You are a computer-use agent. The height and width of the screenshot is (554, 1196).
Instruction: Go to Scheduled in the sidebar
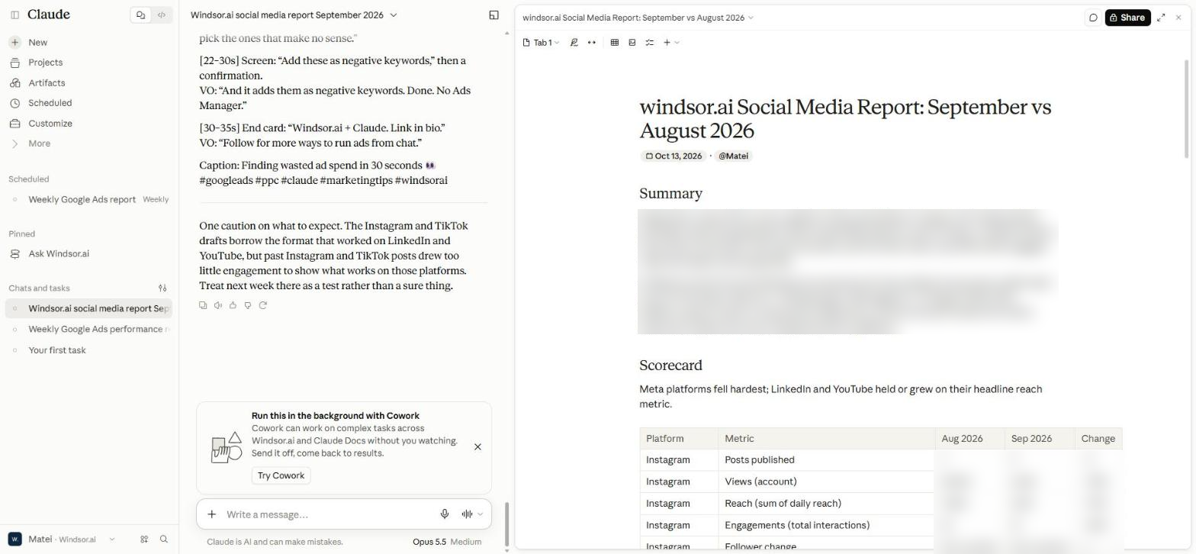pos(50,103)
